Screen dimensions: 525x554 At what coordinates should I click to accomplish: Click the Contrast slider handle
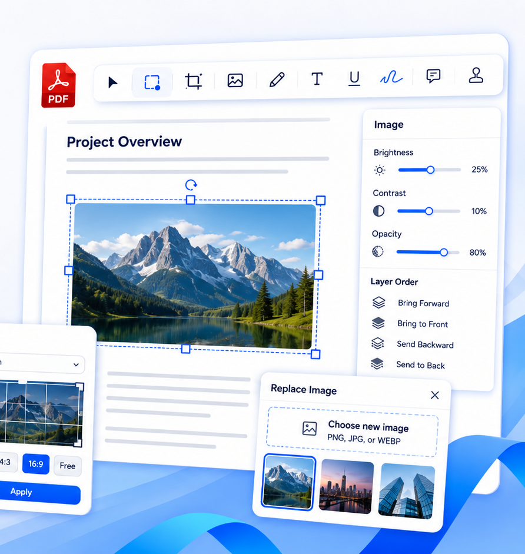tap(429, 211)
